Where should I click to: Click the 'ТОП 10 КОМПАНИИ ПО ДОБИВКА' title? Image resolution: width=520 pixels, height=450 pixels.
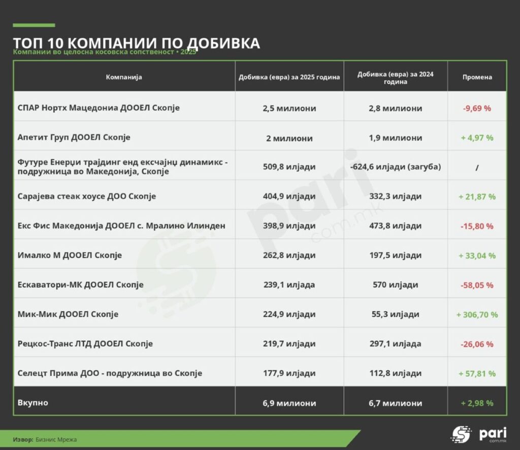pos(136,43)
